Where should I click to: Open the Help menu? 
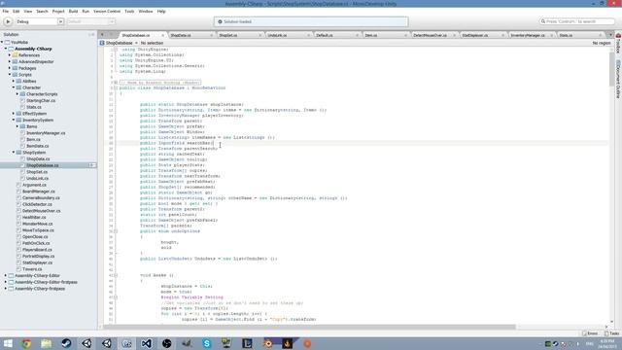pyautogui.click(x=161, y=12)
